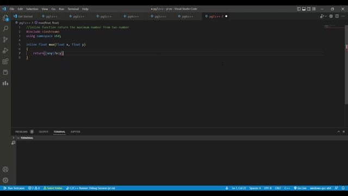Open the Source Control view
This screenshot has width=348, height=196.
5,40
